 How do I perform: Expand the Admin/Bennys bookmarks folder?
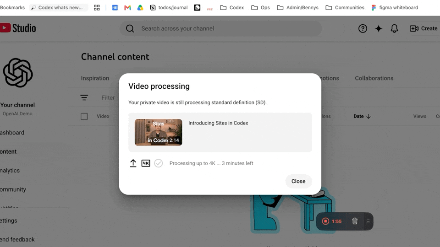pos(297,8)
